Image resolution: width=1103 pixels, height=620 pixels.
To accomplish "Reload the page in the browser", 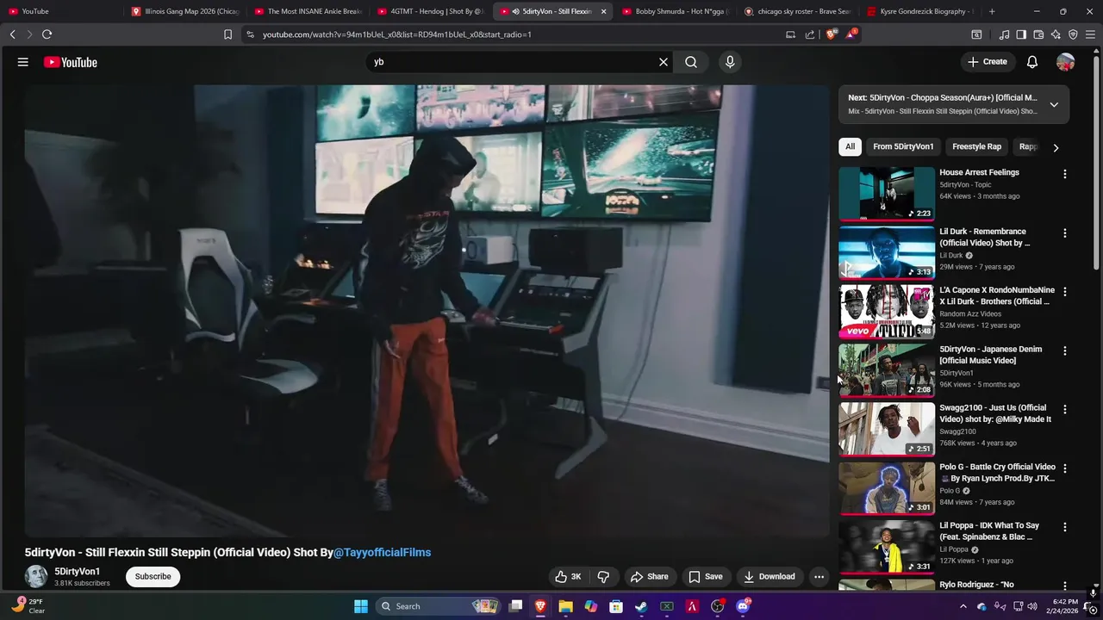I will point(47,34).
